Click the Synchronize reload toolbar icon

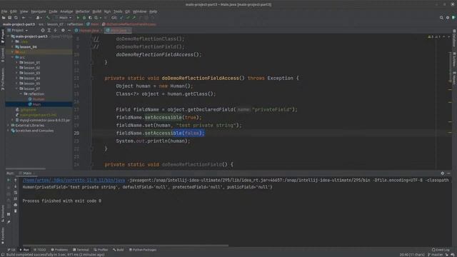pos(16,18)
